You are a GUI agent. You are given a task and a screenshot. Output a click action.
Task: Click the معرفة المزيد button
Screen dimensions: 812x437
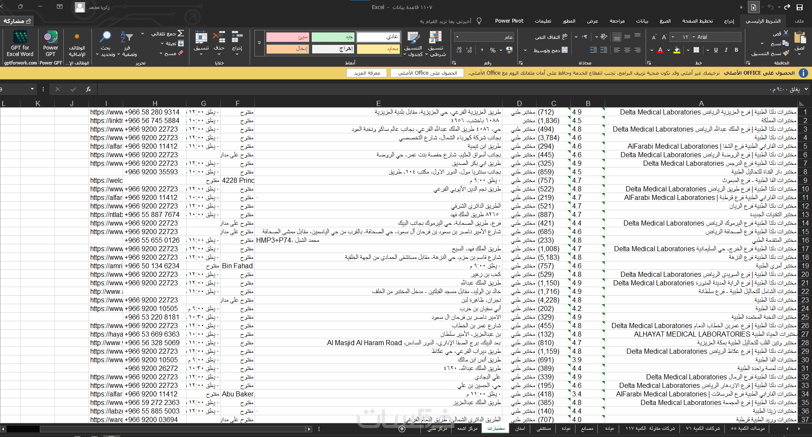(367, 73)
